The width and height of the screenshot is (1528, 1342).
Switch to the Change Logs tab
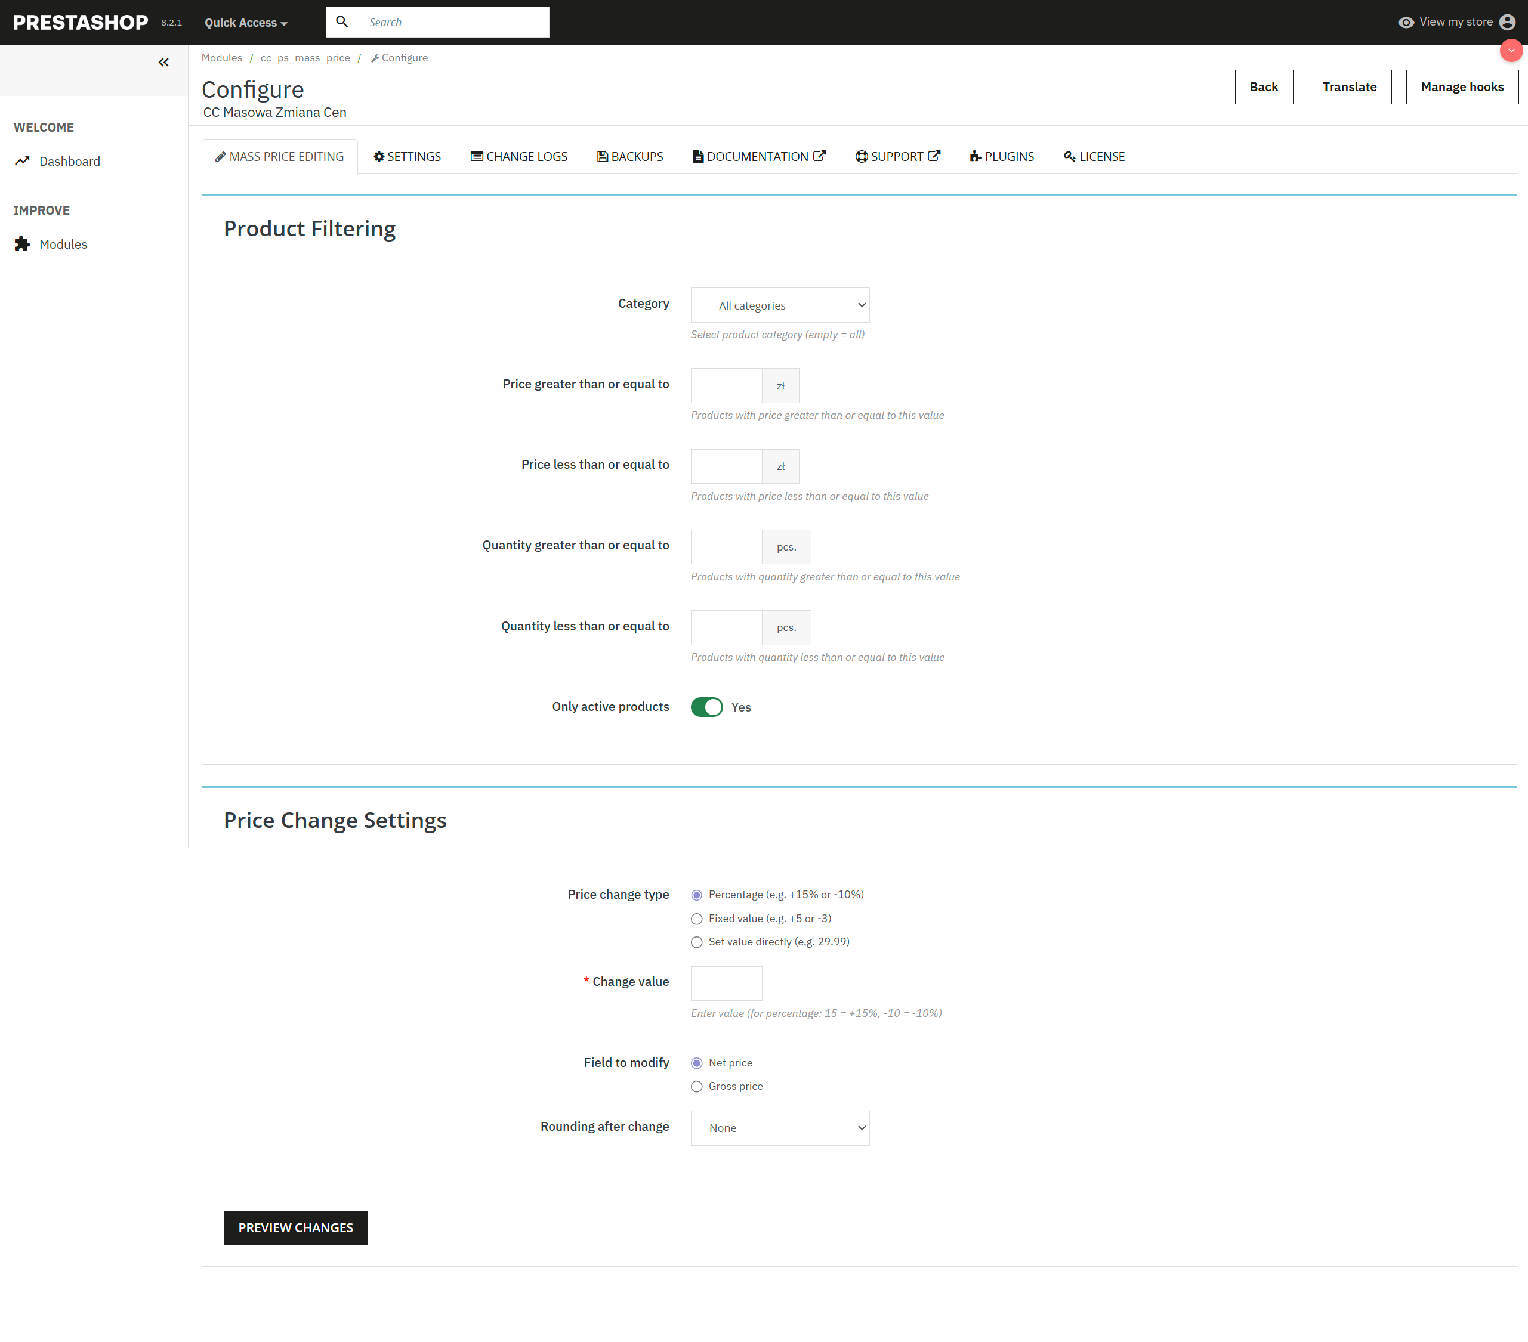tap(519, 157)
